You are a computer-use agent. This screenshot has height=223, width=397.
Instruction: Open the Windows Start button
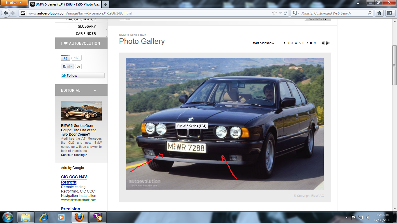coord(7,217)
